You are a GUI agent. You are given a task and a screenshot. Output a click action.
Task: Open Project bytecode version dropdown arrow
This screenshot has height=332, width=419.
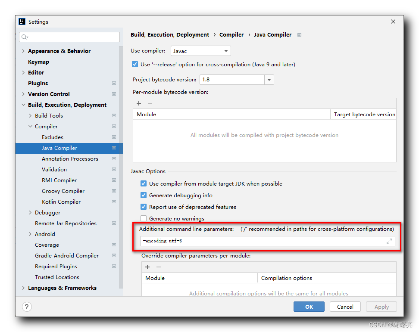[269, 80]
